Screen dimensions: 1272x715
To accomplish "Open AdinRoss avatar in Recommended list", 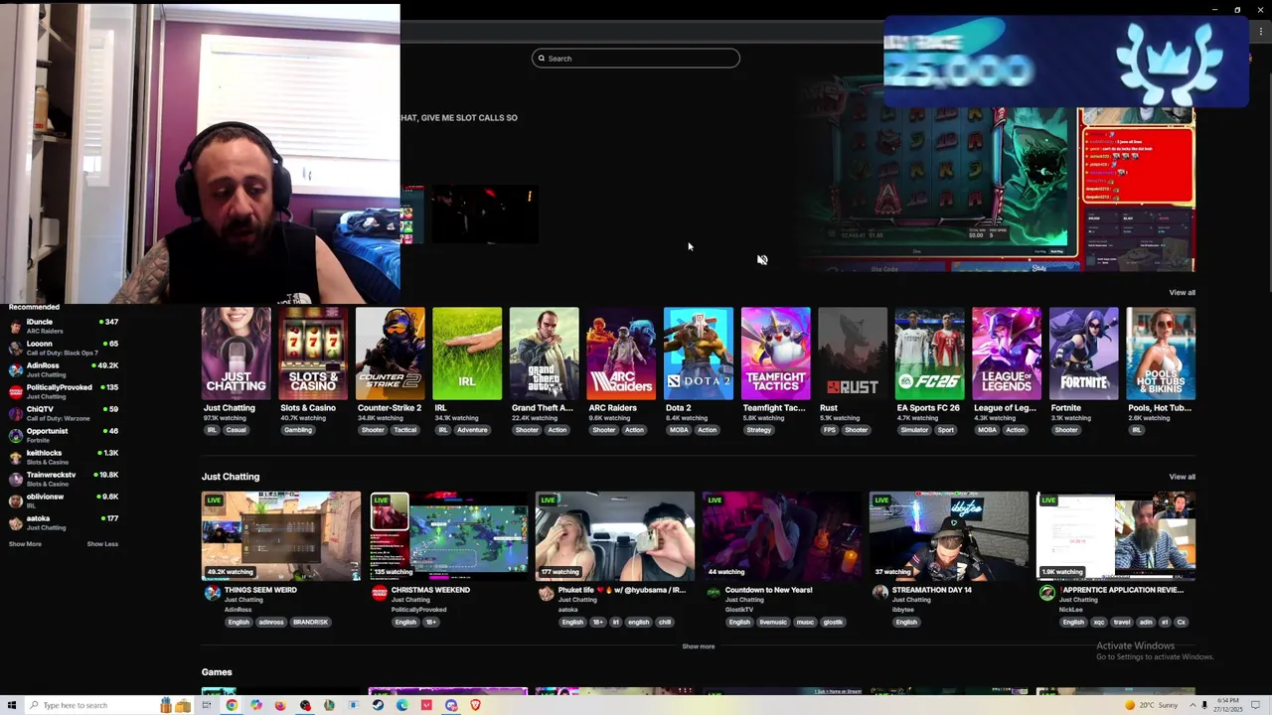I will [15, 369].
